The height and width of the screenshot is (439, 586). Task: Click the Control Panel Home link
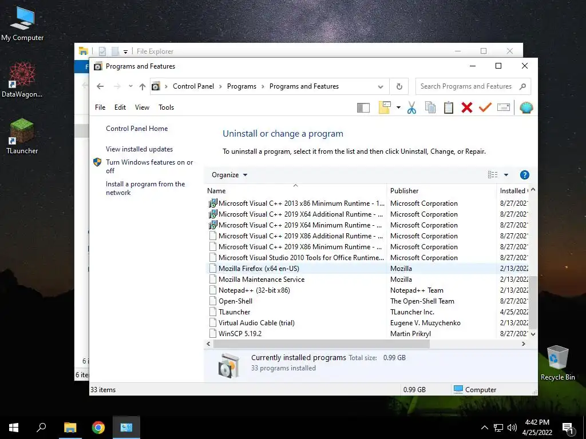[x=137, y=129]
